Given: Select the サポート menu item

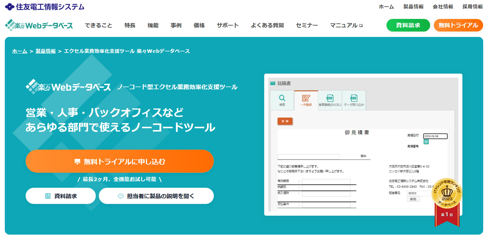Looking at the screenshot, I should point(228,25).
